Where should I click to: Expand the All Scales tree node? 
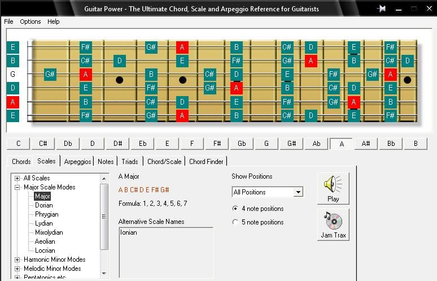[18, 178]
